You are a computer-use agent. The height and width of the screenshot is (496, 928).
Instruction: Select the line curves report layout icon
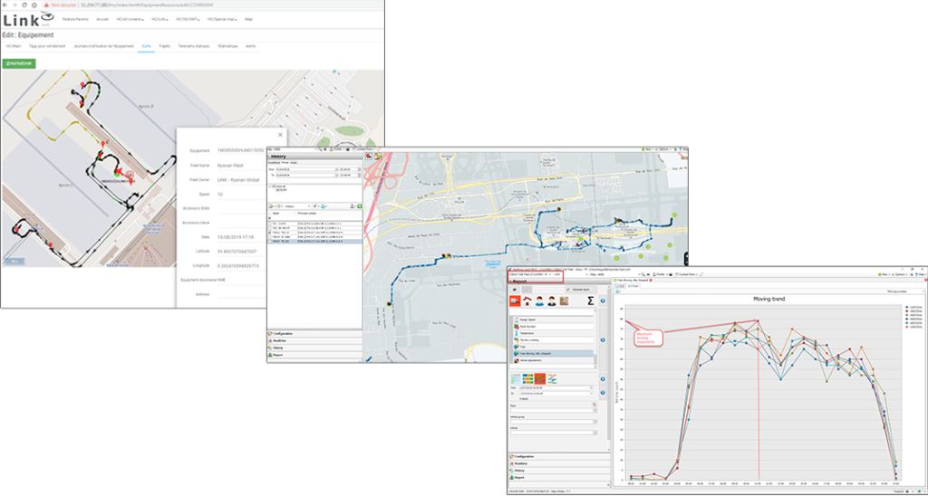click(552, 379)
